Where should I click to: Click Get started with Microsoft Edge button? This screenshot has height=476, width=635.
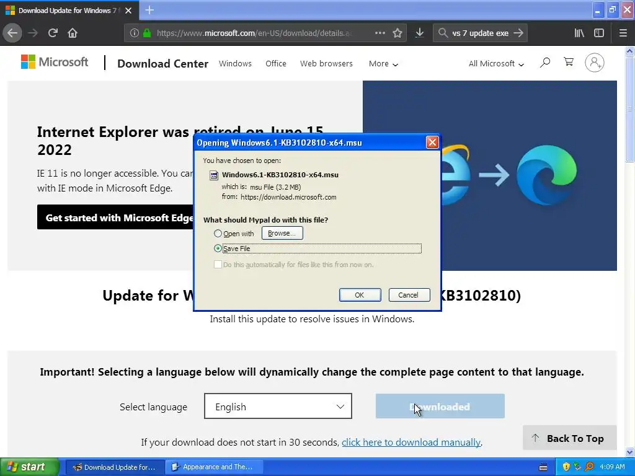coord(116,218)
